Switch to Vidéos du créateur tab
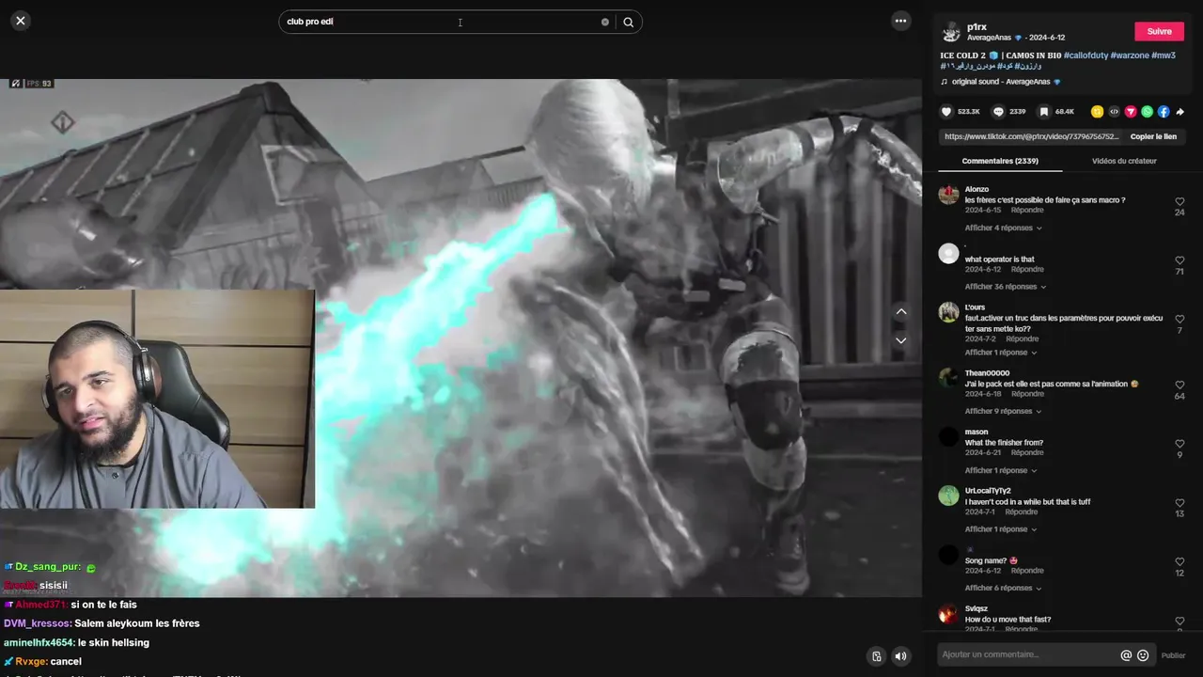The width and height of the screenshot is (1203, 677). click(1124, 161)
